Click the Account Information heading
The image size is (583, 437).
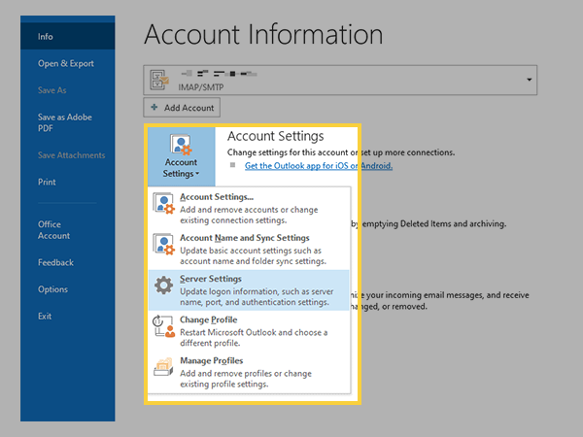263,35
